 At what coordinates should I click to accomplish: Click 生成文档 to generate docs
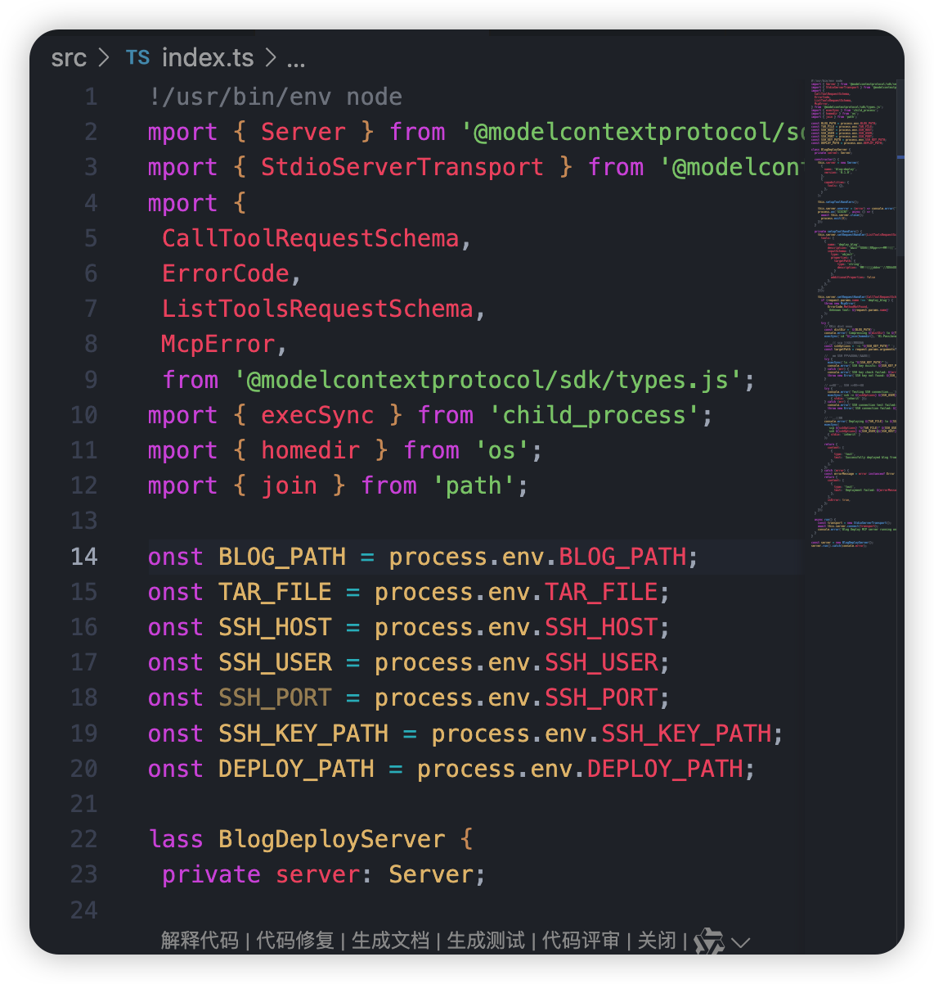point(390,941)
